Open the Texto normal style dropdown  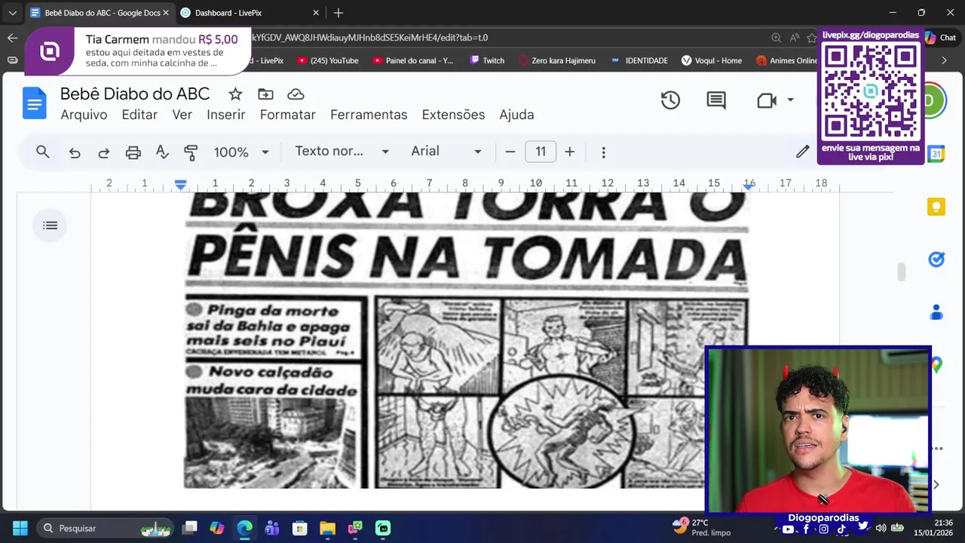342,152
